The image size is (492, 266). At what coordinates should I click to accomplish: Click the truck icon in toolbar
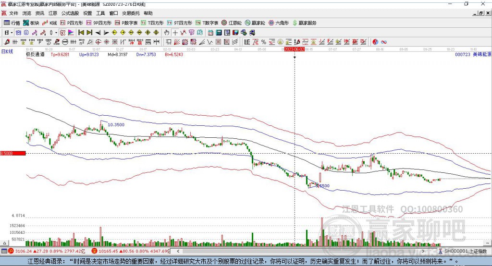(x=252, y=33)
